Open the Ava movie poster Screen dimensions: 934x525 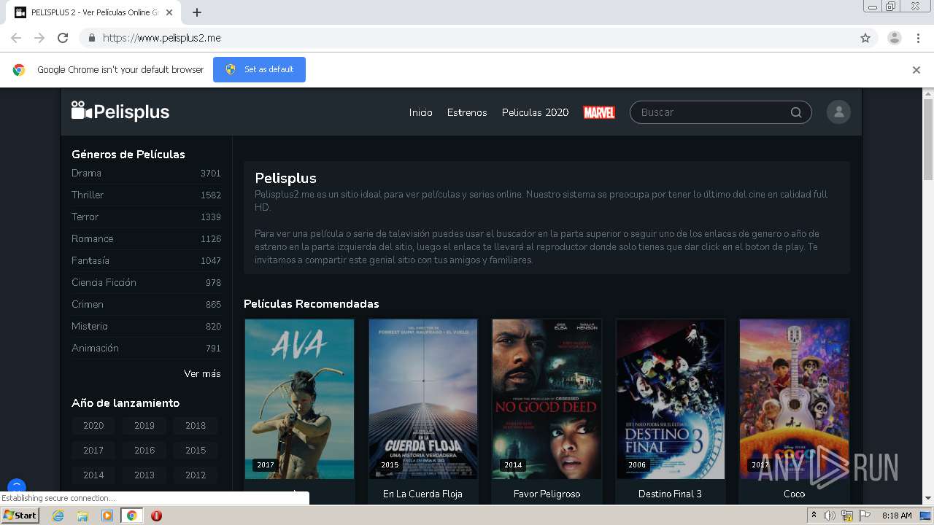[x=299, y=399]
